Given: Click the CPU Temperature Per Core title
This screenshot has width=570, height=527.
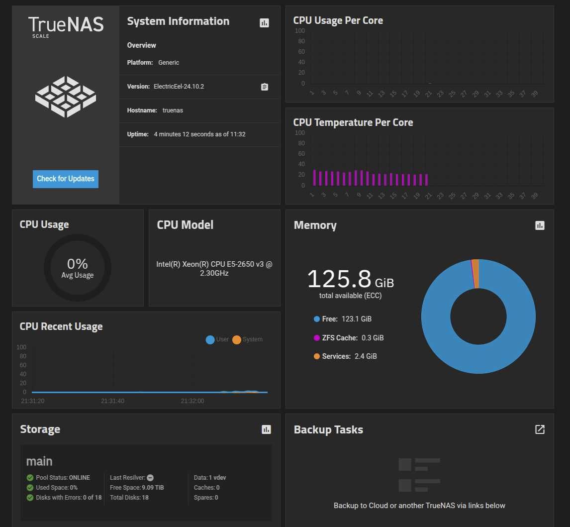Looking at the screenshot, I should pos(353,122).
